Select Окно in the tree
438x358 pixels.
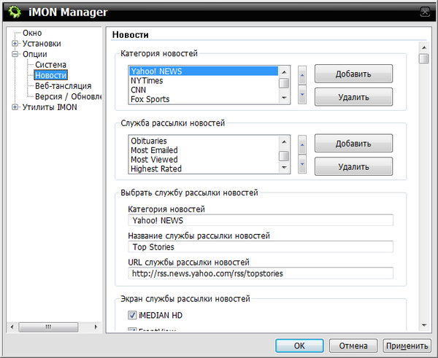pyautogui.click(x=32, y=33)
